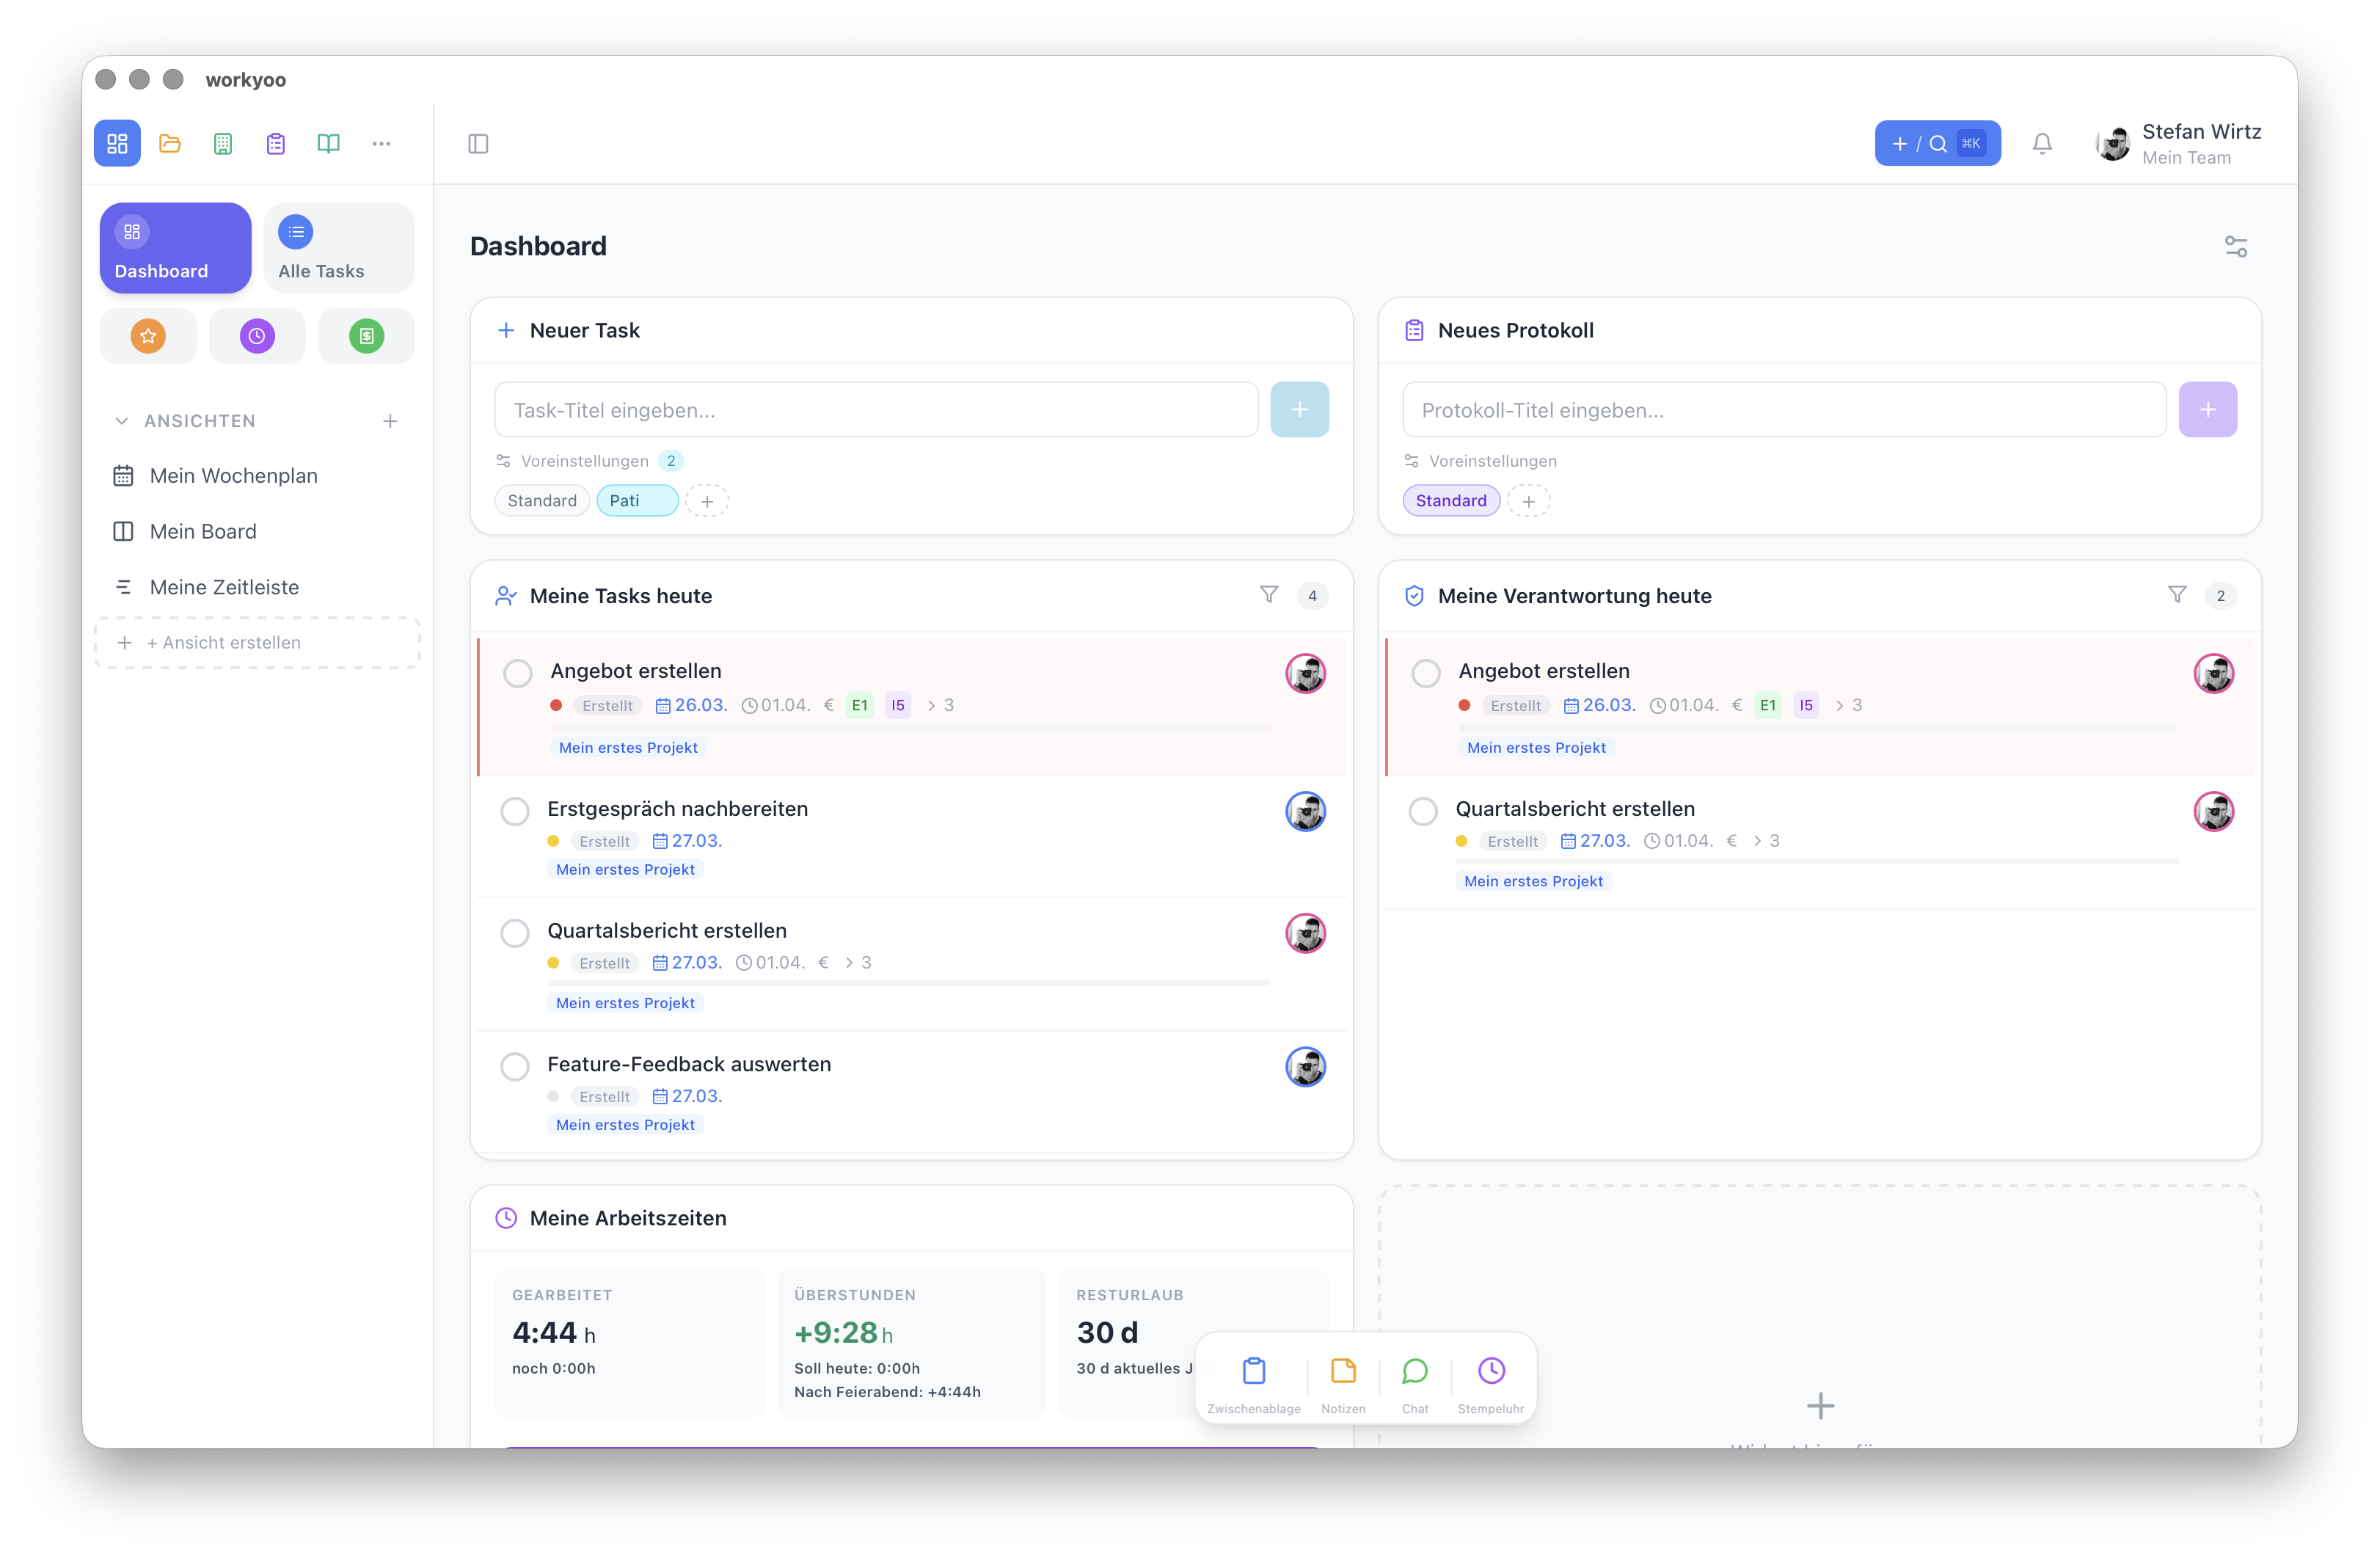The height and width of the screenshot is (1557, 2380).
Task: Open the green building icon in top toolbar
Action: point(223,143)
